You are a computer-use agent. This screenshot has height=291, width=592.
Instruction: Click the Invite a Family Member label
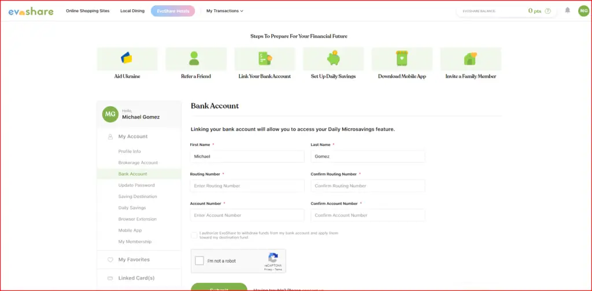pyautogui.click(x=471, y=76)
